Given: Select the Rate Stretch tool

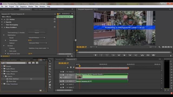Looking at the screenshot, I should [x=50, y=71].
